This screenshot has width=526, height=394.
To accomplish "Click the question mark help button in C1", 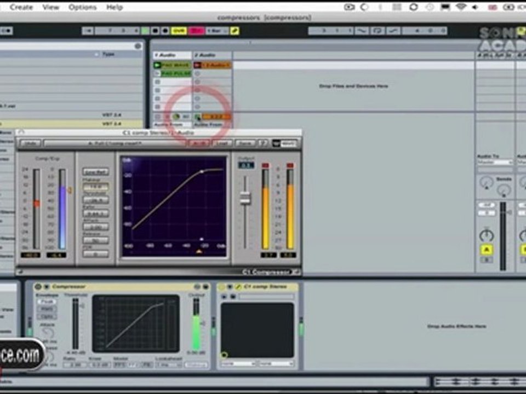I will [262, 143].
